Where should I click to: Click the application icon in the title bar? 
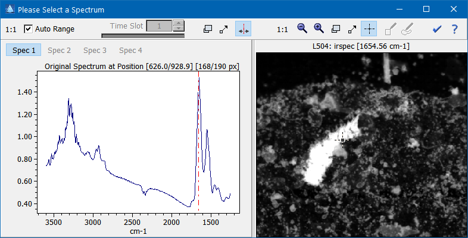coord(10,10)
